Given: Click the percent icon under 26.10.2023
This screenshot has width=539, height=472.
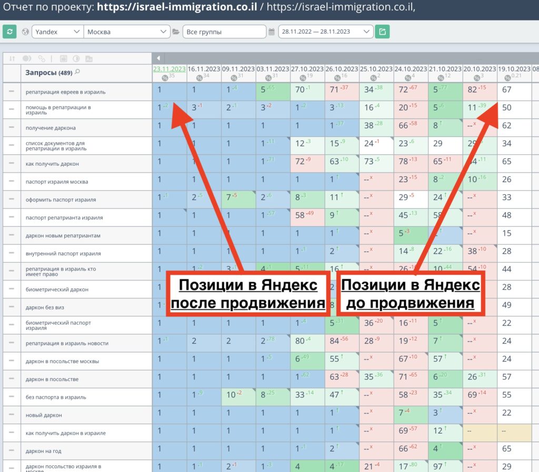Looking at the screenshot, I should (337, 78).
